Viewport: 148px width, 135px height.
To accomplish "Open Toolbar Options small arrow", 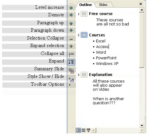I will (70, 85).
